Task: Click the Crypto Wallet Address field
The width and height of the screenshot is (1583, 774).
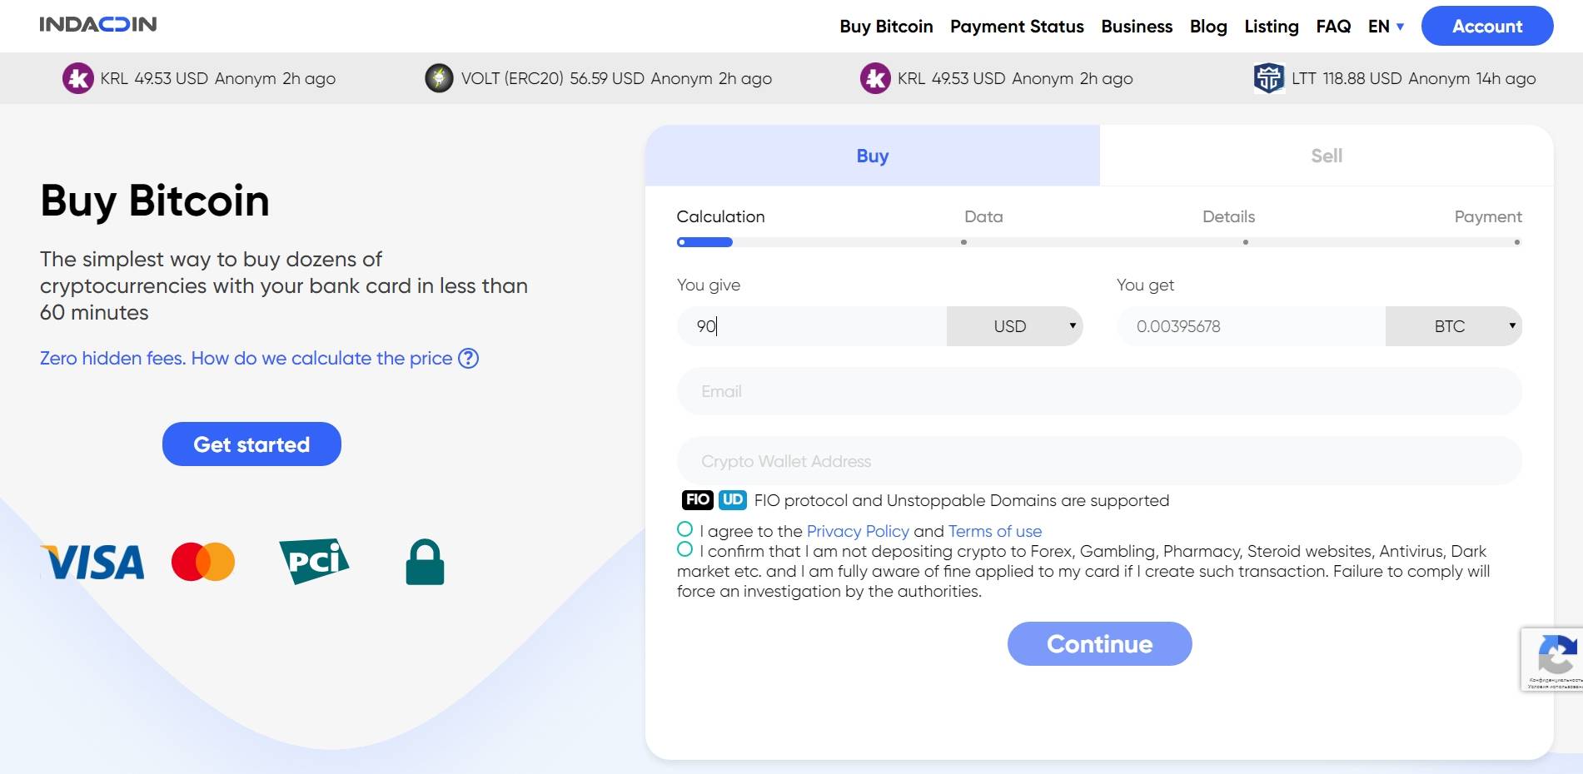Action: [x=1099, y=461]
